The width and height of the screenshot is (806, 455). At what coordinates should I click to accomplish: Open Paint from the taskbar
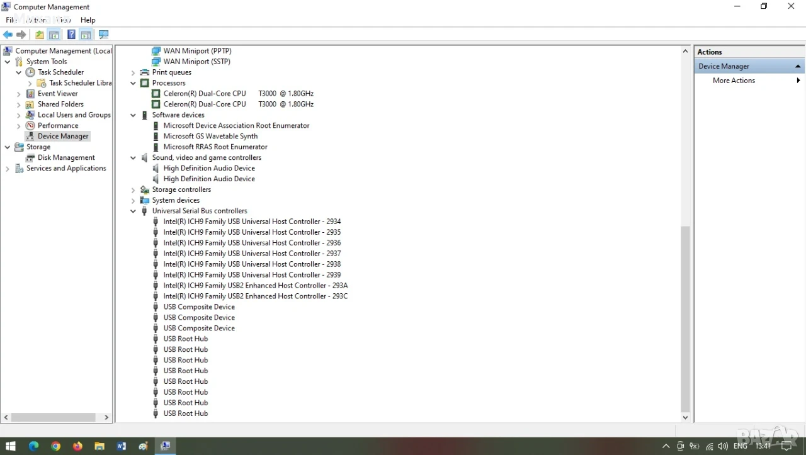coord(144,446)
